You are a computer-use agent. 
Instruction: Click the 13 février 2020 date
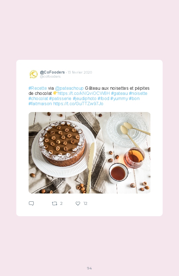click(x=80, y=72)
